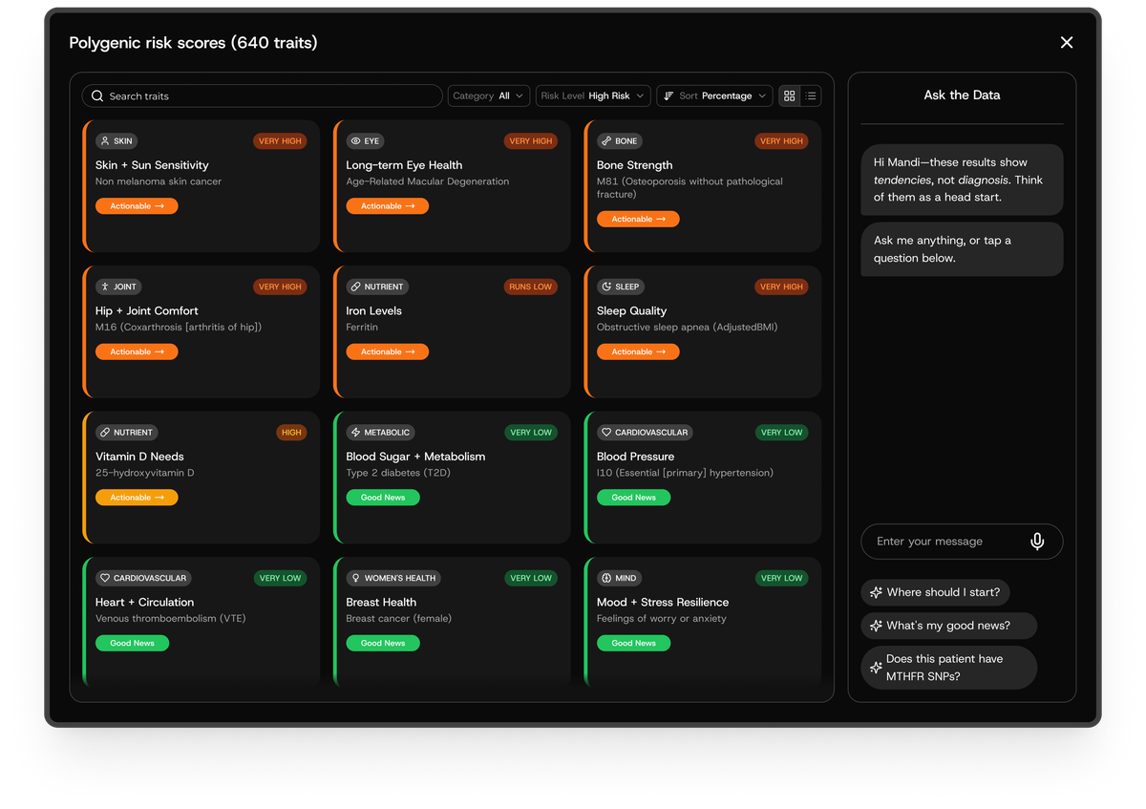Select the Breast Health card title

381,602
